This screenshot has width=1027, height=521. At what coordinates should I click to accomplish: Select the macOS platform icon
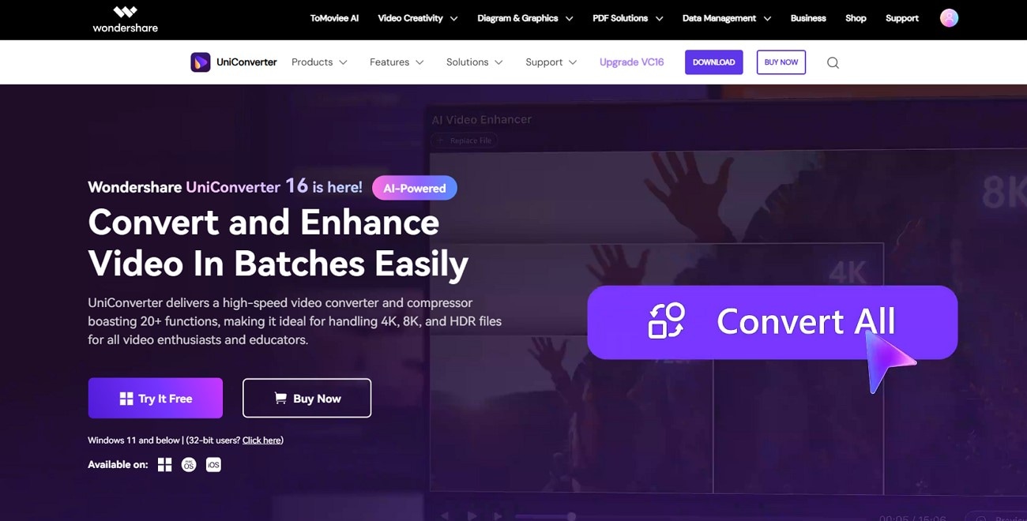tap(189, 465)
